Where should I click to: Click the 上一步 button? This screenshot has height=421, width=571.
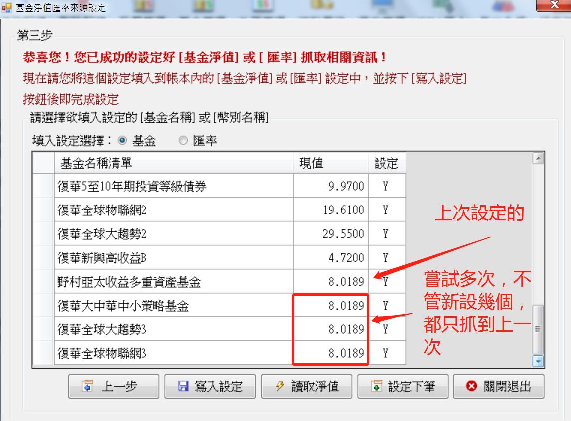[114, 386]
